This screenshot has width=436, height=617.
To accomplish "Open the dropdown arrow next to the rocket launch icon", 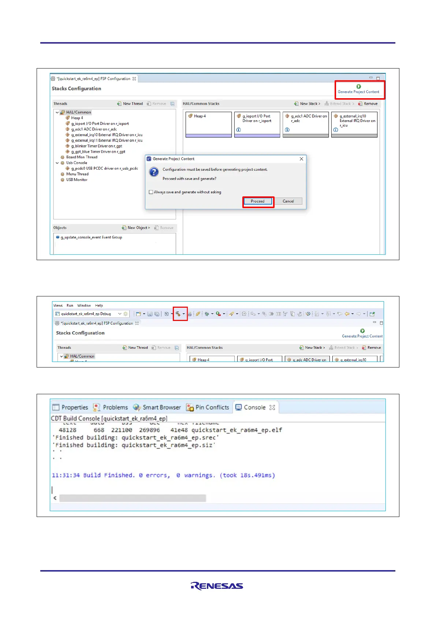I will (237, 314).
